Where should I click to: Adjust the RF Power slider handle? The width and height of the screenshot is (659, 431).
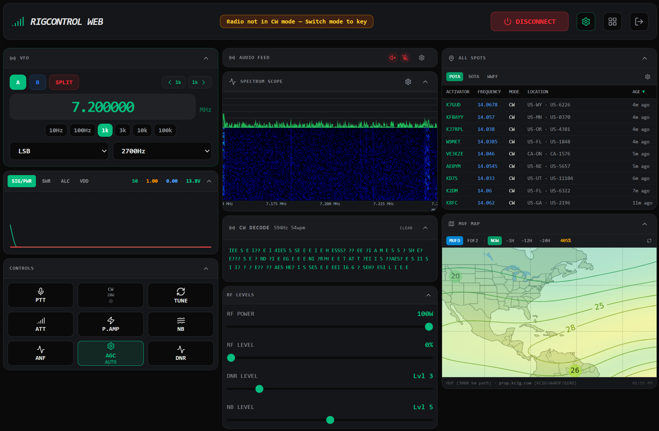429,327
